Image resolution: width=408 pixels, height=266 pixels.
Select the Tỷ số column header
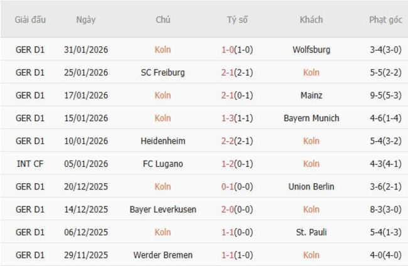pyautogui.click(x=237, y=19)
